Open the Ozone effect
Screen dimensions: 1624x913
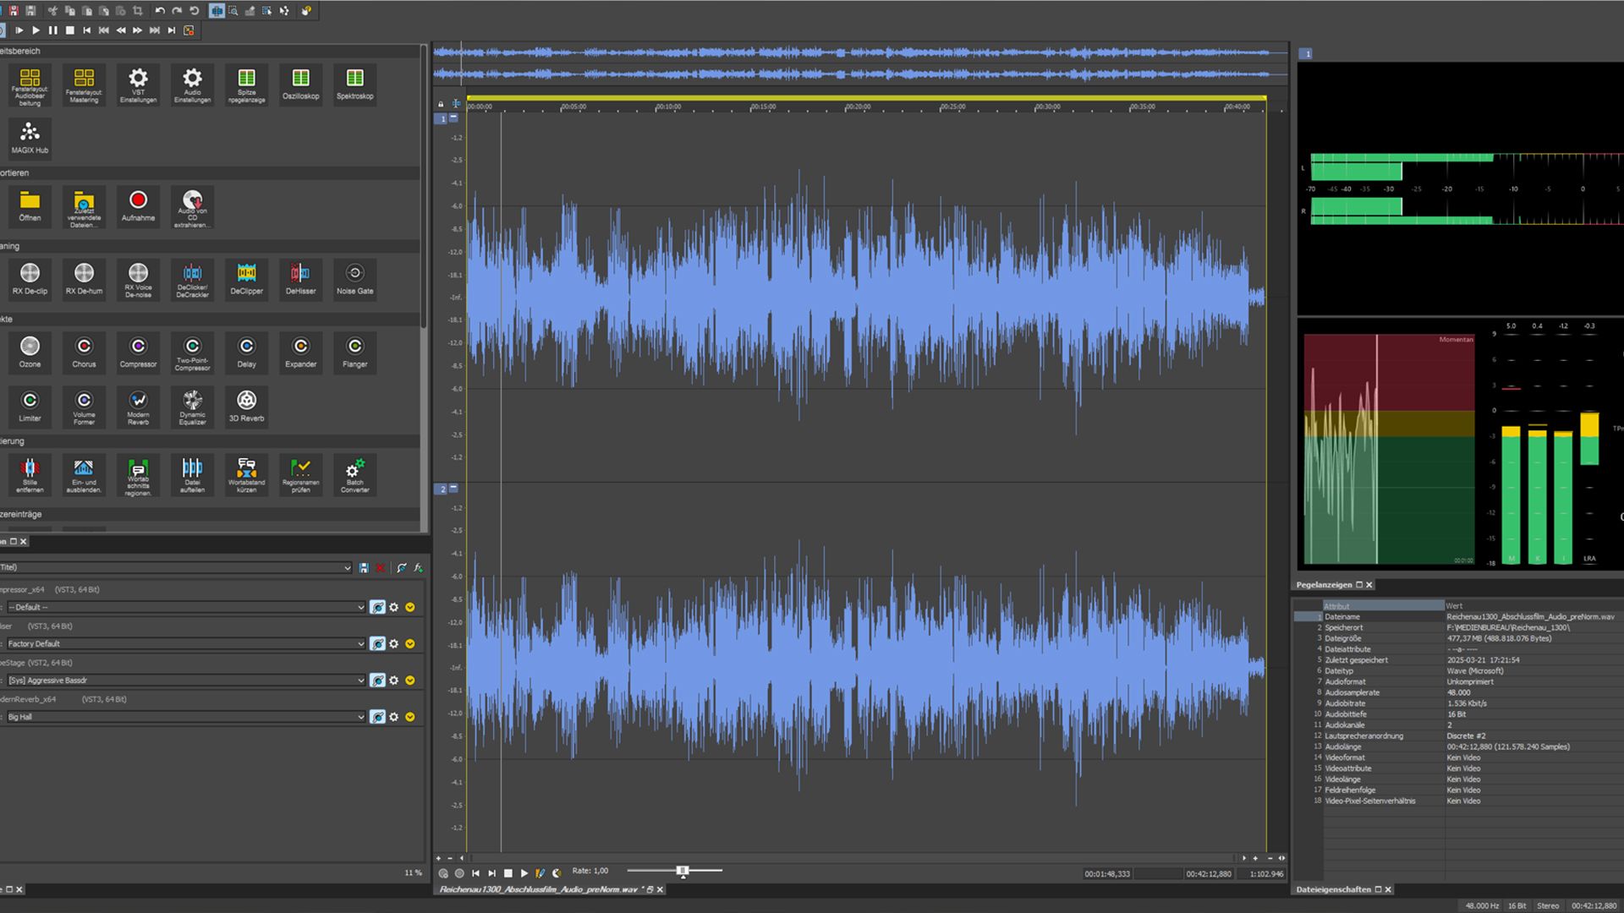pos(30,352)
